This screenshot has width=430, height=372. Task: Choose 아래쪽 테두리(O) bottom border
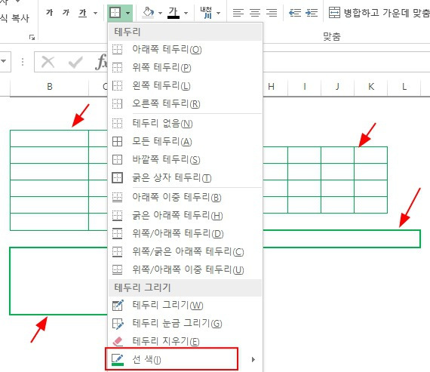point(185,49)
